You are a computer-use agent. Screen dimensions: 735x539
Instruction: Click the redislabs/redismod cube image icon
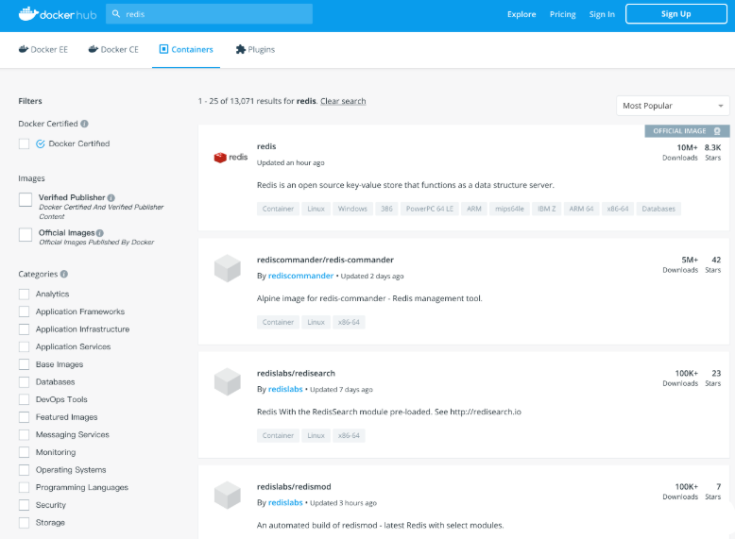[x=228, y=495]
